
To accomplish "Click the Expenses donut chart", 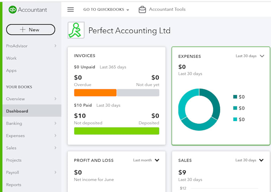I will coord(199,110).
